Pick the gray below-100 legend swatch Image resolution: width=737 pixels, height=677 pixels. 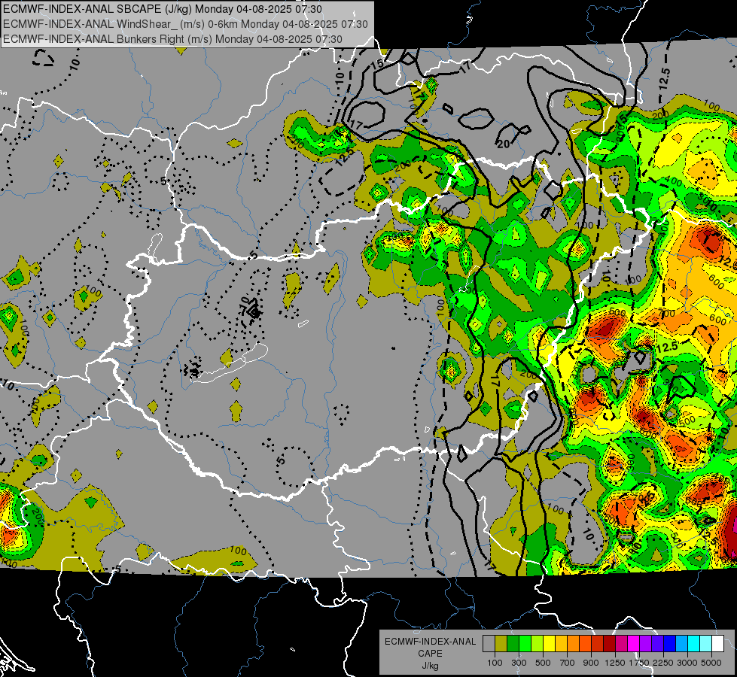(489, 644)
